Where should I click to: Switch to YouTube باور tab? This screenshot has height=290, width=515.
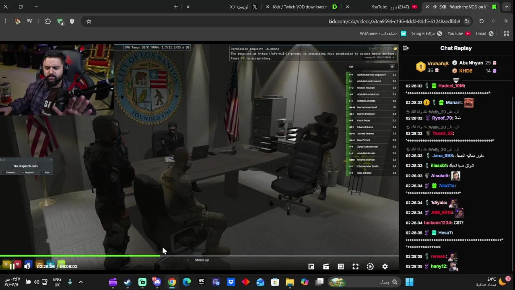389,7
